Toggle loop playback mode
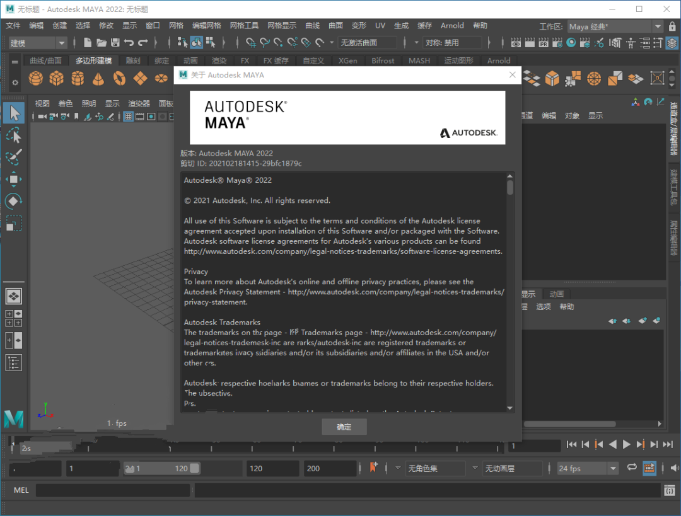Screen dimensions: 681x516 click(x=632, y=467)
